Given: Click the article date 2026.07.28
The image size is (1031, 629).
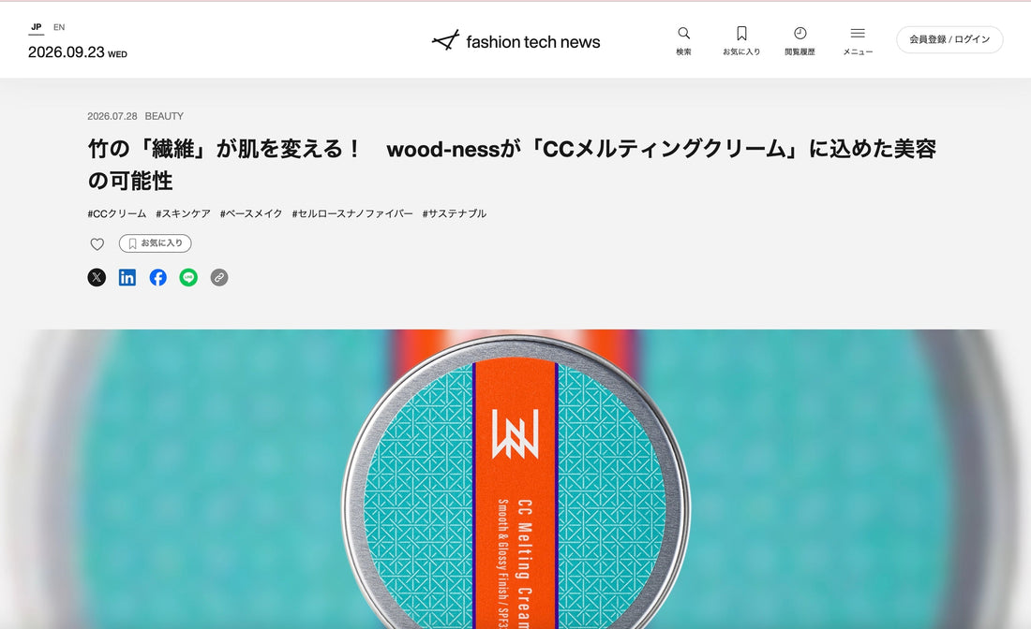Looking at the screenshot, I should (112, 116).
